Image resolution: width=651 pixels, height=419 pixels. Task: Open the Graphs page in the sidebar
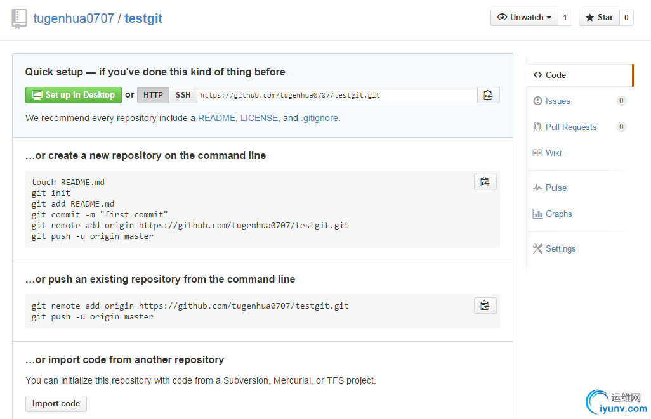558,214
